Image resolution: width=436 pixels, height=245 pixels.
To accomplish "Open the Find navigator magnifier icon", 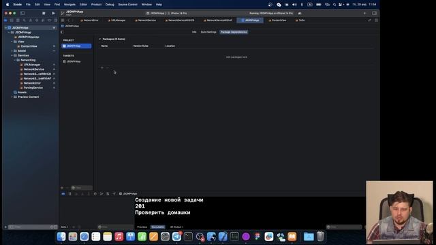I will [25, 20].
